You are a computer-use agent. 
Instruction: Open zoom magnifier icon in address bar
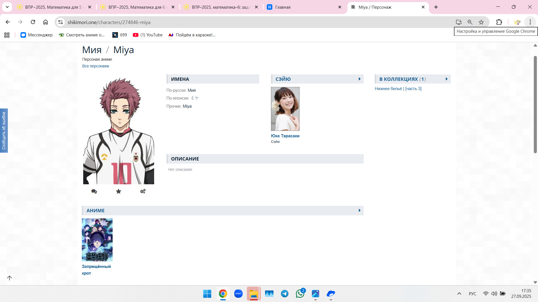pyautogui.click(x=470, y=22)
